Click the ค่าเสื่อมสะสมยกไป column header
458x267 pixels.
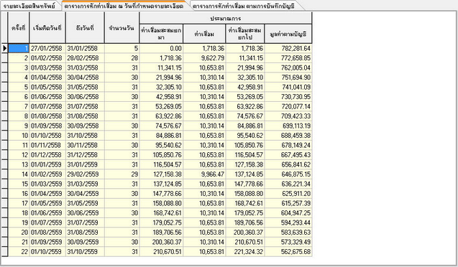point(244,34)
